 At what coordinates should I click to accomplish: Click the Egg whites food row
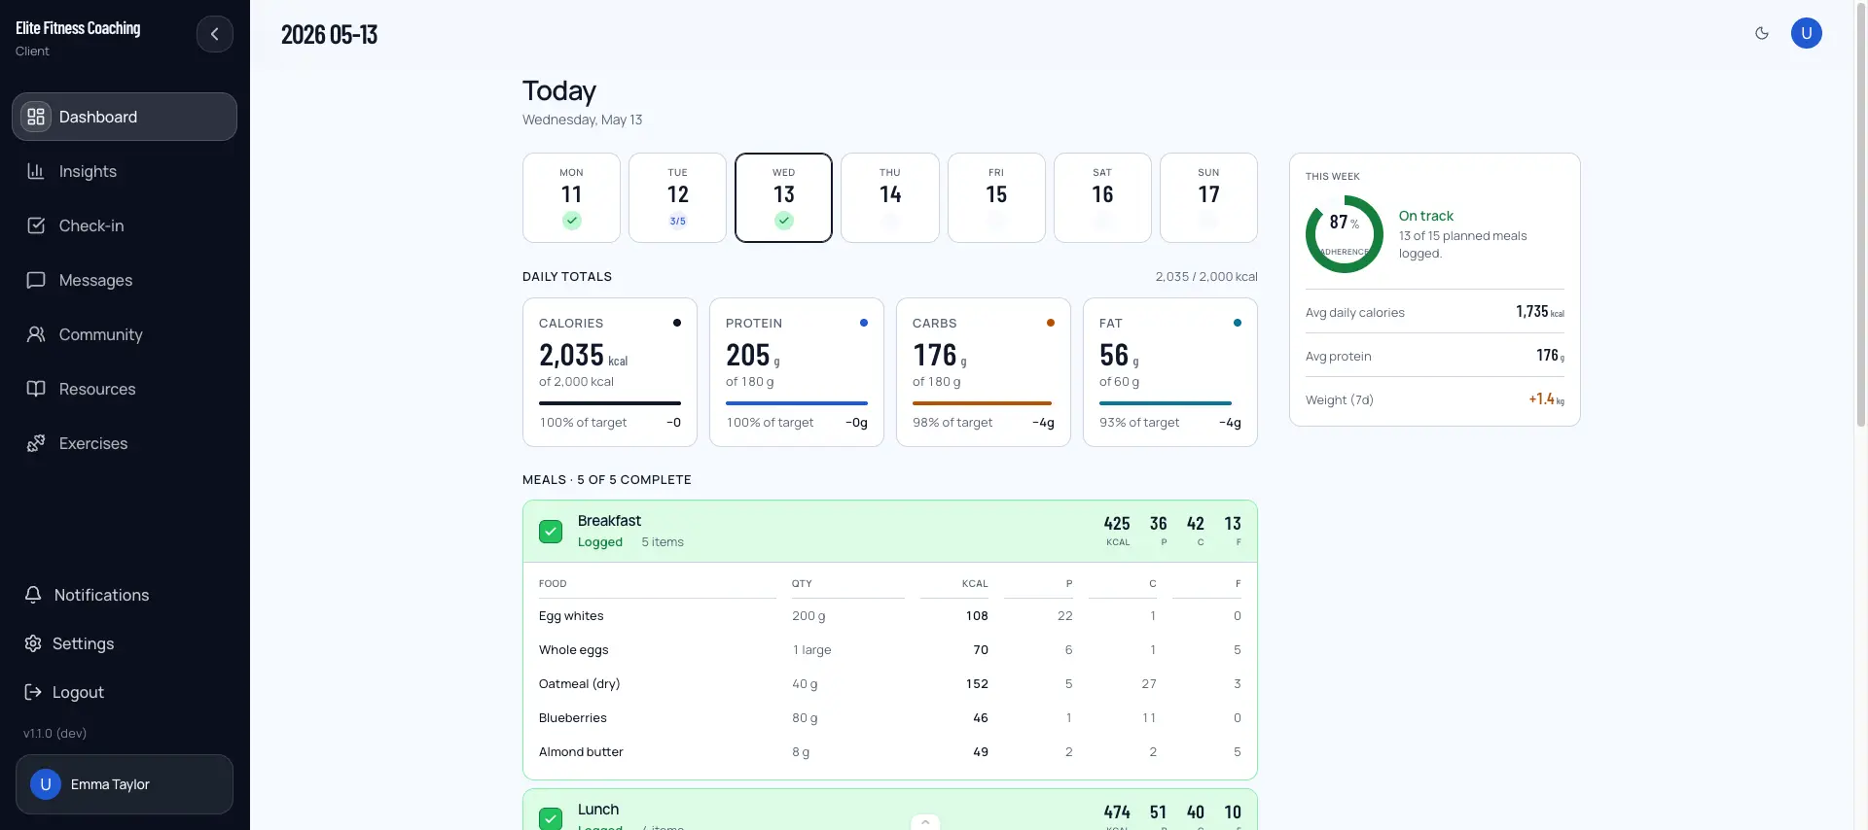(x=890, y=616)
